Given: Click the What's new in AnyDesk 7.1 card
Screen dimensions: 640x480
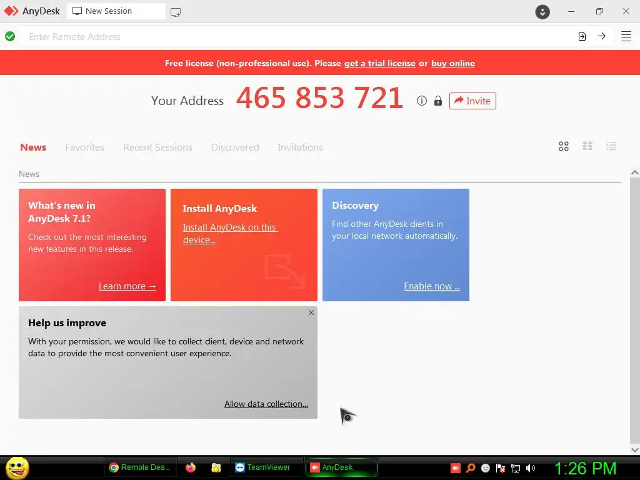Looking at the screenshot, I should point(92,245).
